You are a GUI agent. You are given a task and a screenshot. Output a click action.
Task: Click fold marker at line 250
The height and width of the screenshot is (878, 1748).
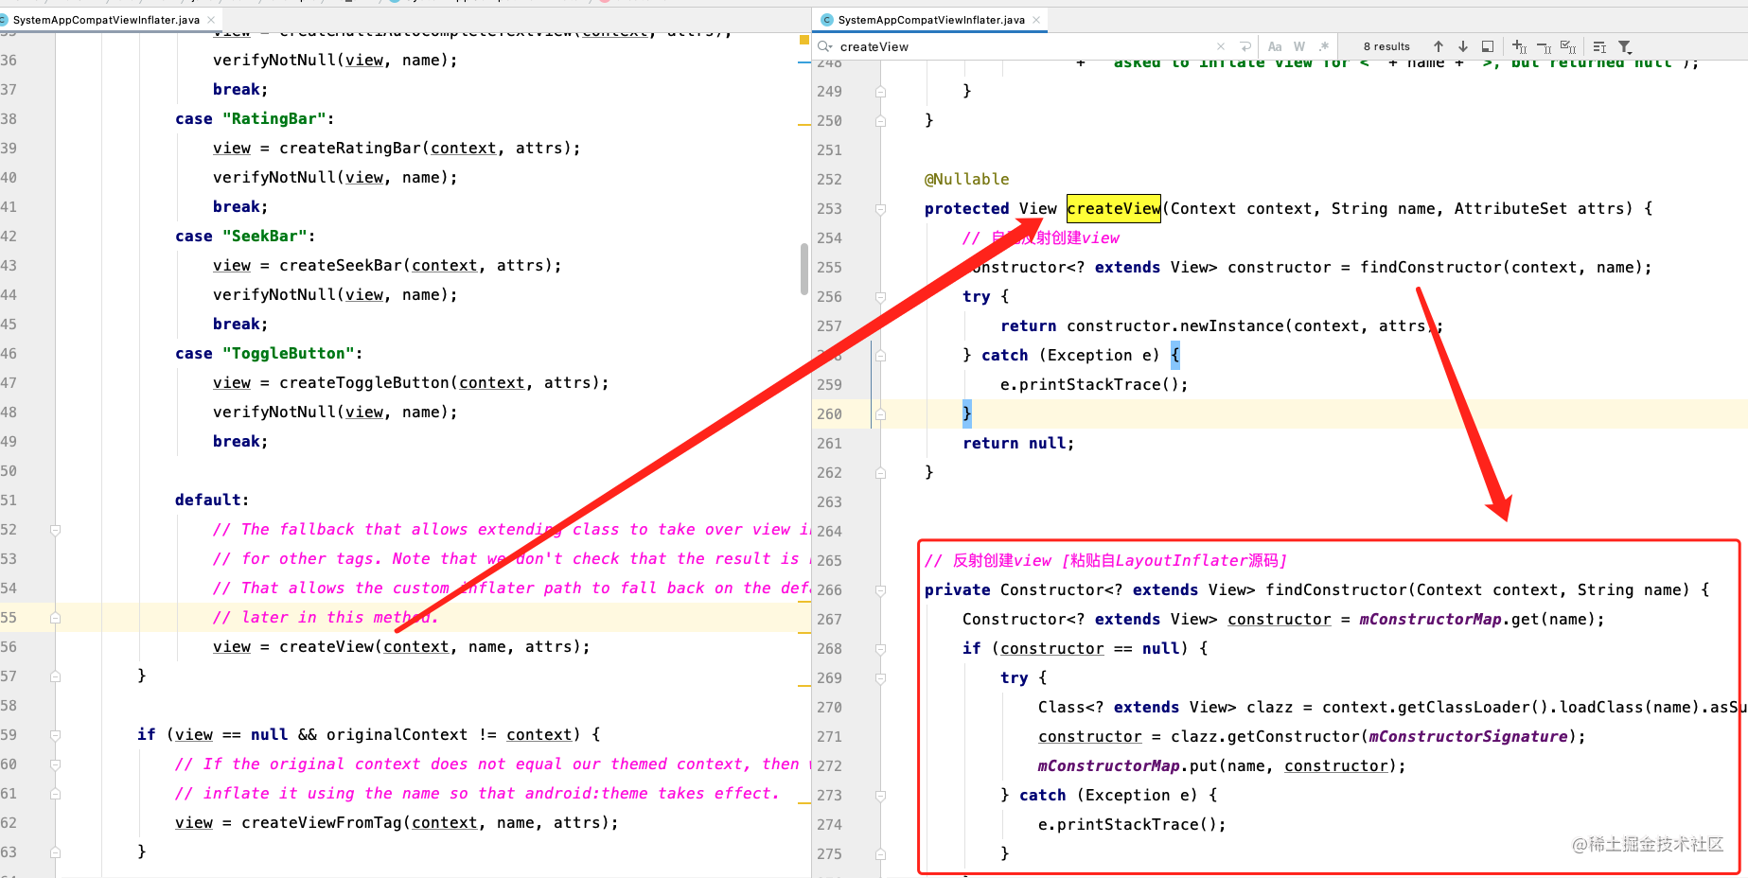880,120
